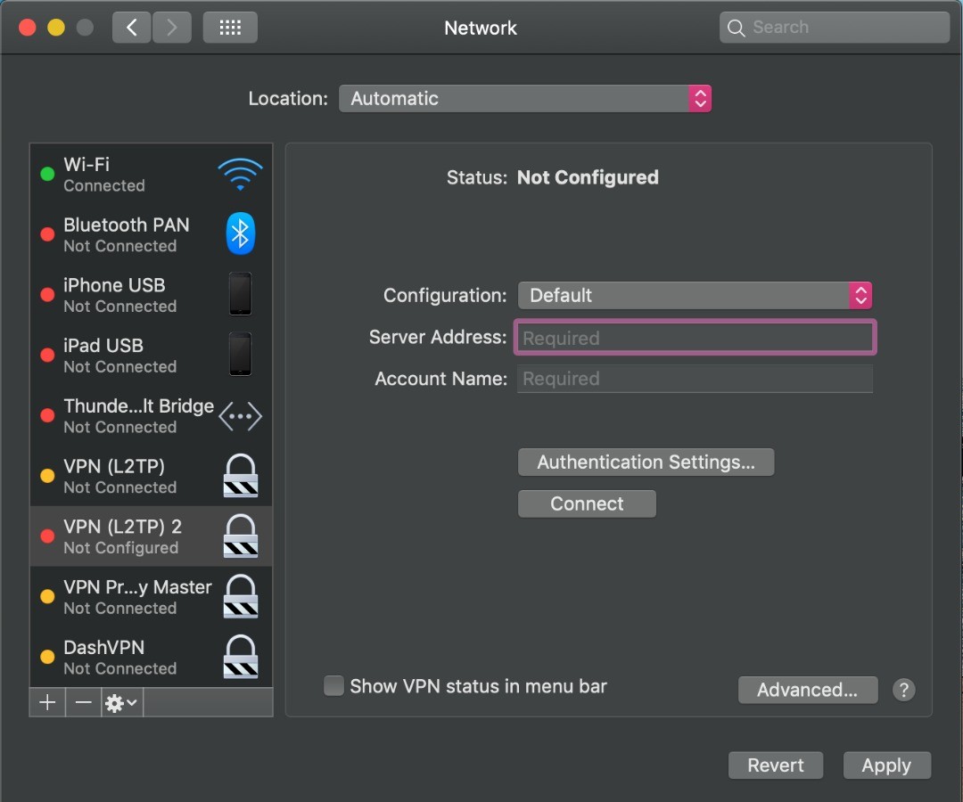Open the gear action menu below list
The height and width of the screenshot is (802, 963).
click(121, 703)
